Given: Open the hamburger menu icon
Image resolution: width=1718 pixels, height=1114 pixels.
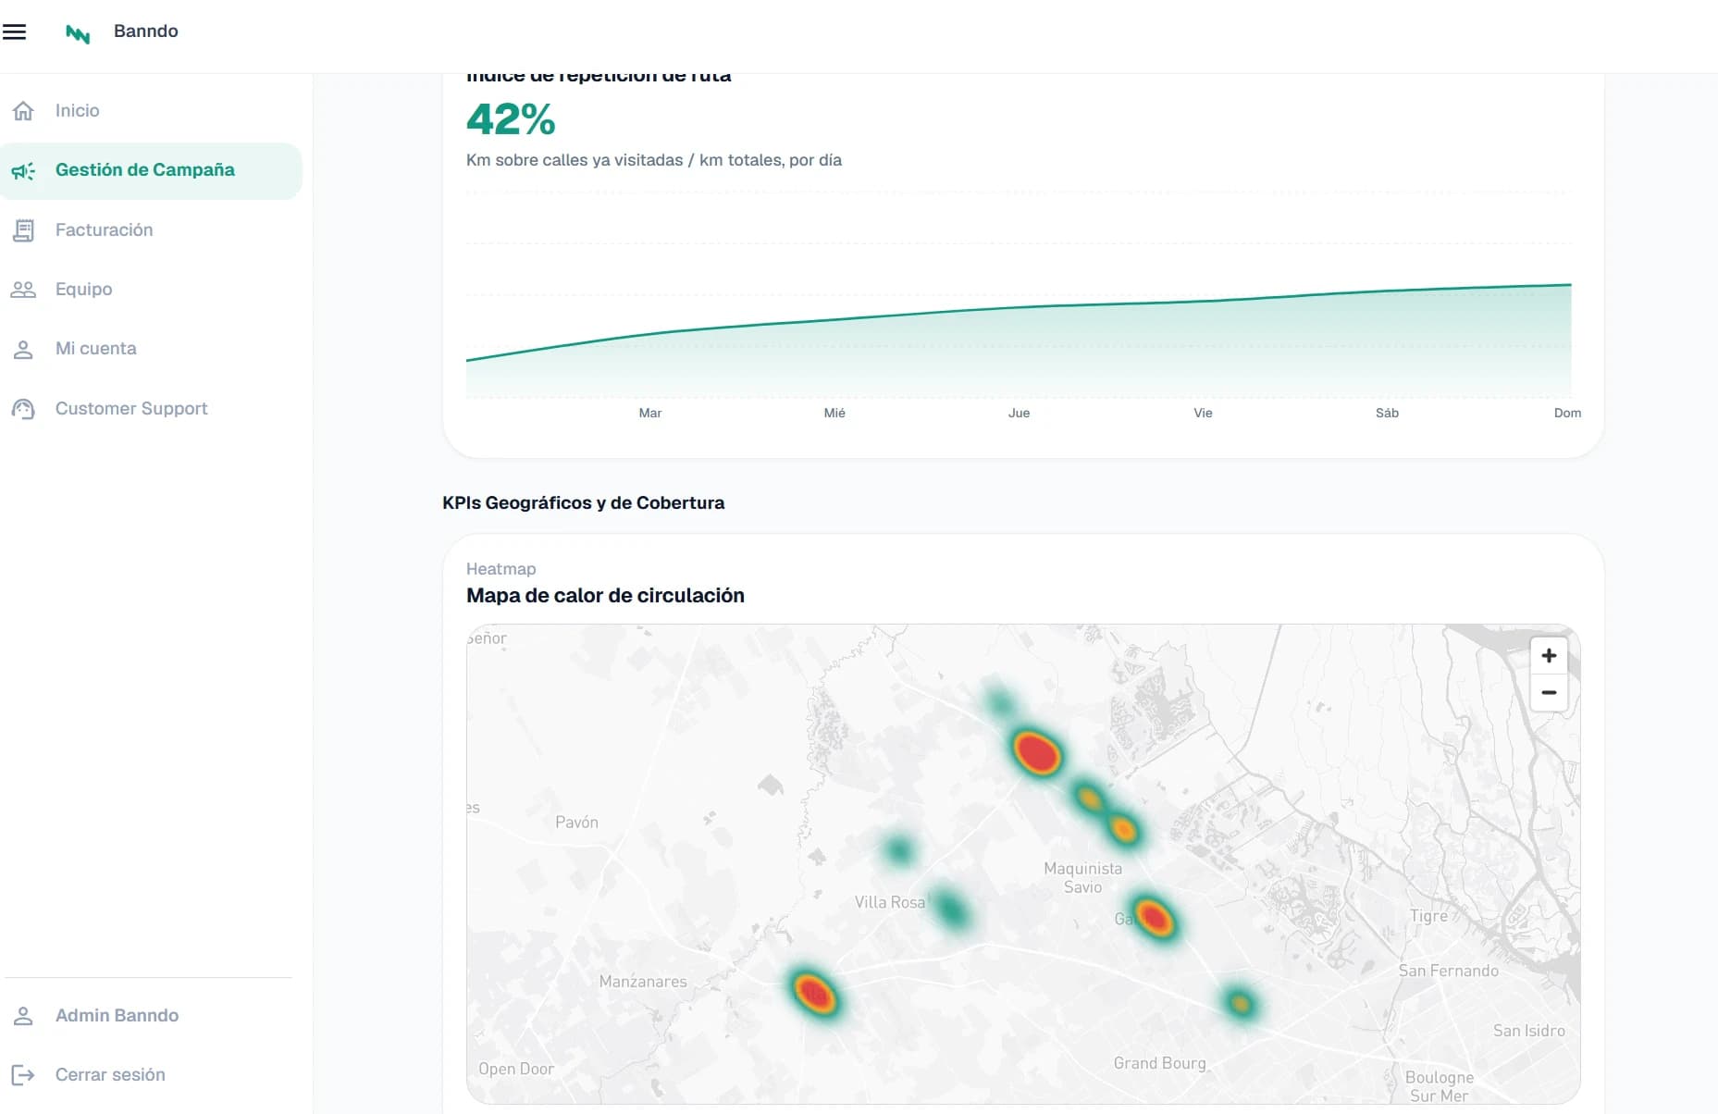Looking at the screenshot, I should tap(14, 31).
